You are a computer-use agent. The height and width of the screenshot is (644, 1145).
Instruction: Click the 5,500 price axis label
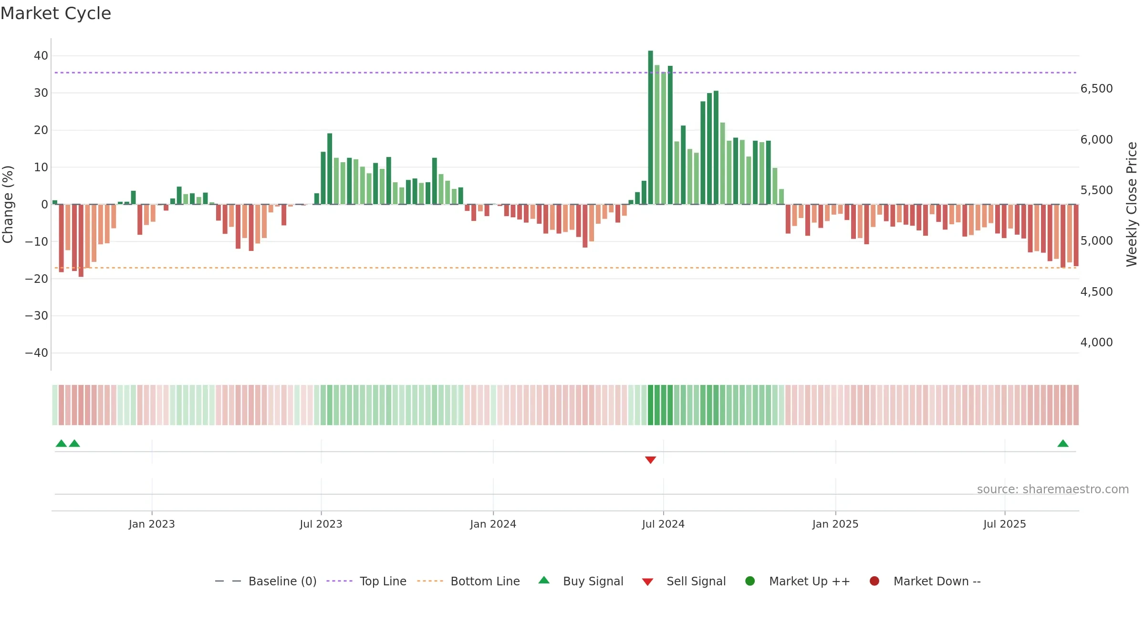pos(1096,190)
